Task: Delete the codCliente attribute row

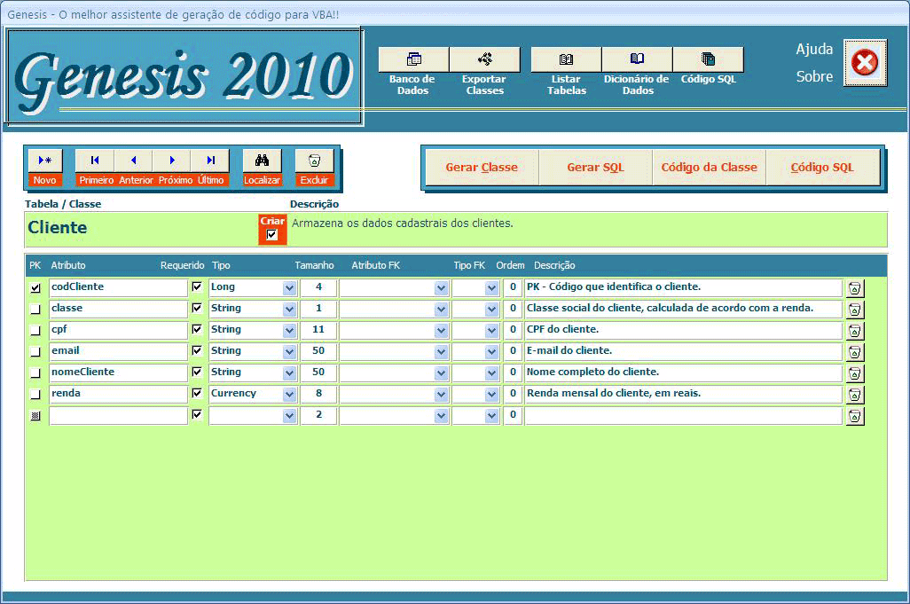Action: click(855, 288)
